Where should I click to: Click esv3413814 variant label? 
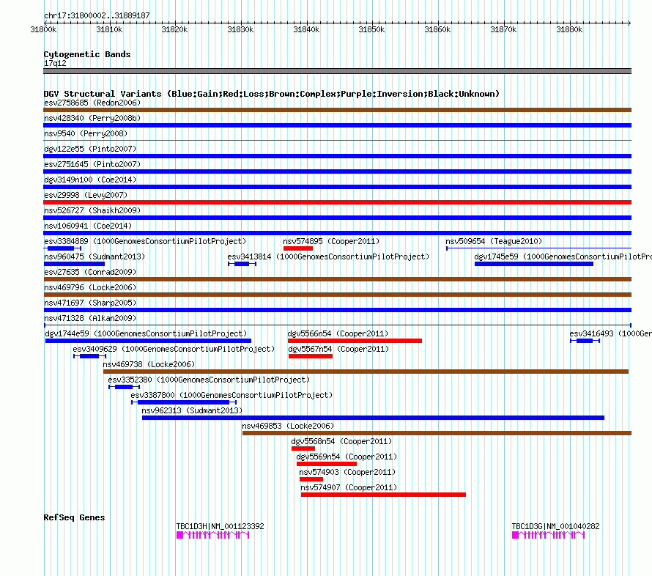(x=328, y=256)
